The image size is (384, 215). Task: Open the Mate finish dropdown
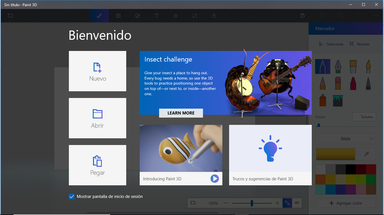(x=345, y=139)
